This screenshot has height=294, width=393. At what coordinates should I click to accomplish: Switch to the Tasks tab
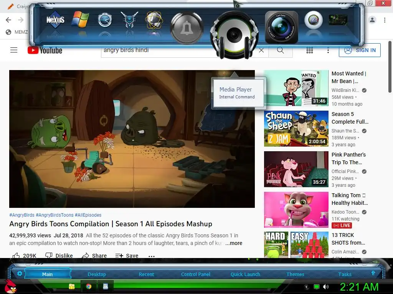click(x=345, y=274)
